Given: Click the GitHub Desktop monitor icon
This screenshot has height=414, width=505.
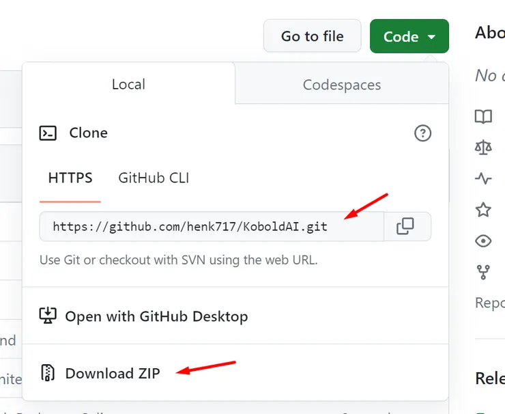Looking at the screenshot, I should point(48,316).
